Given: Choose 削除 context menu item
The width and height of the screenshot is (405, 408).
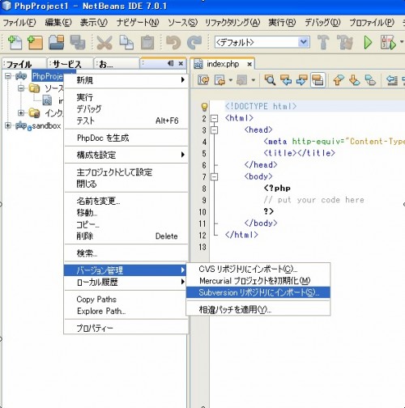Looking at the screenshot, I should click(x=126, y=236).
